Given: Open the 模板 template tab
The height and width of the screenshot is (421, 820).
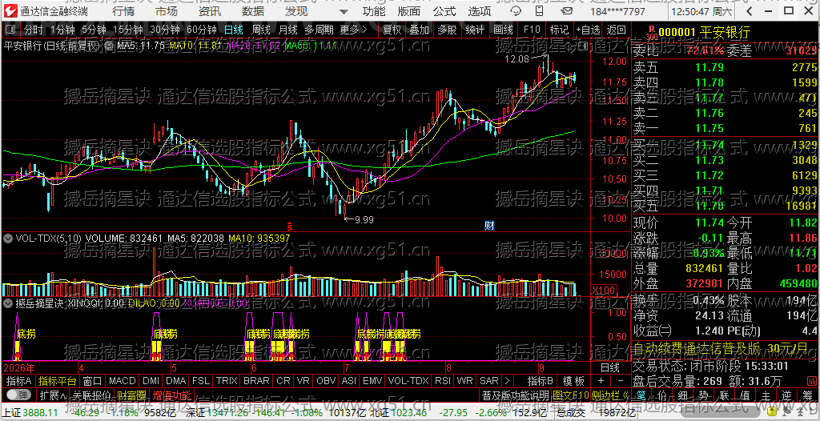Looking at the screenshot, I should [x=573, y=380].
